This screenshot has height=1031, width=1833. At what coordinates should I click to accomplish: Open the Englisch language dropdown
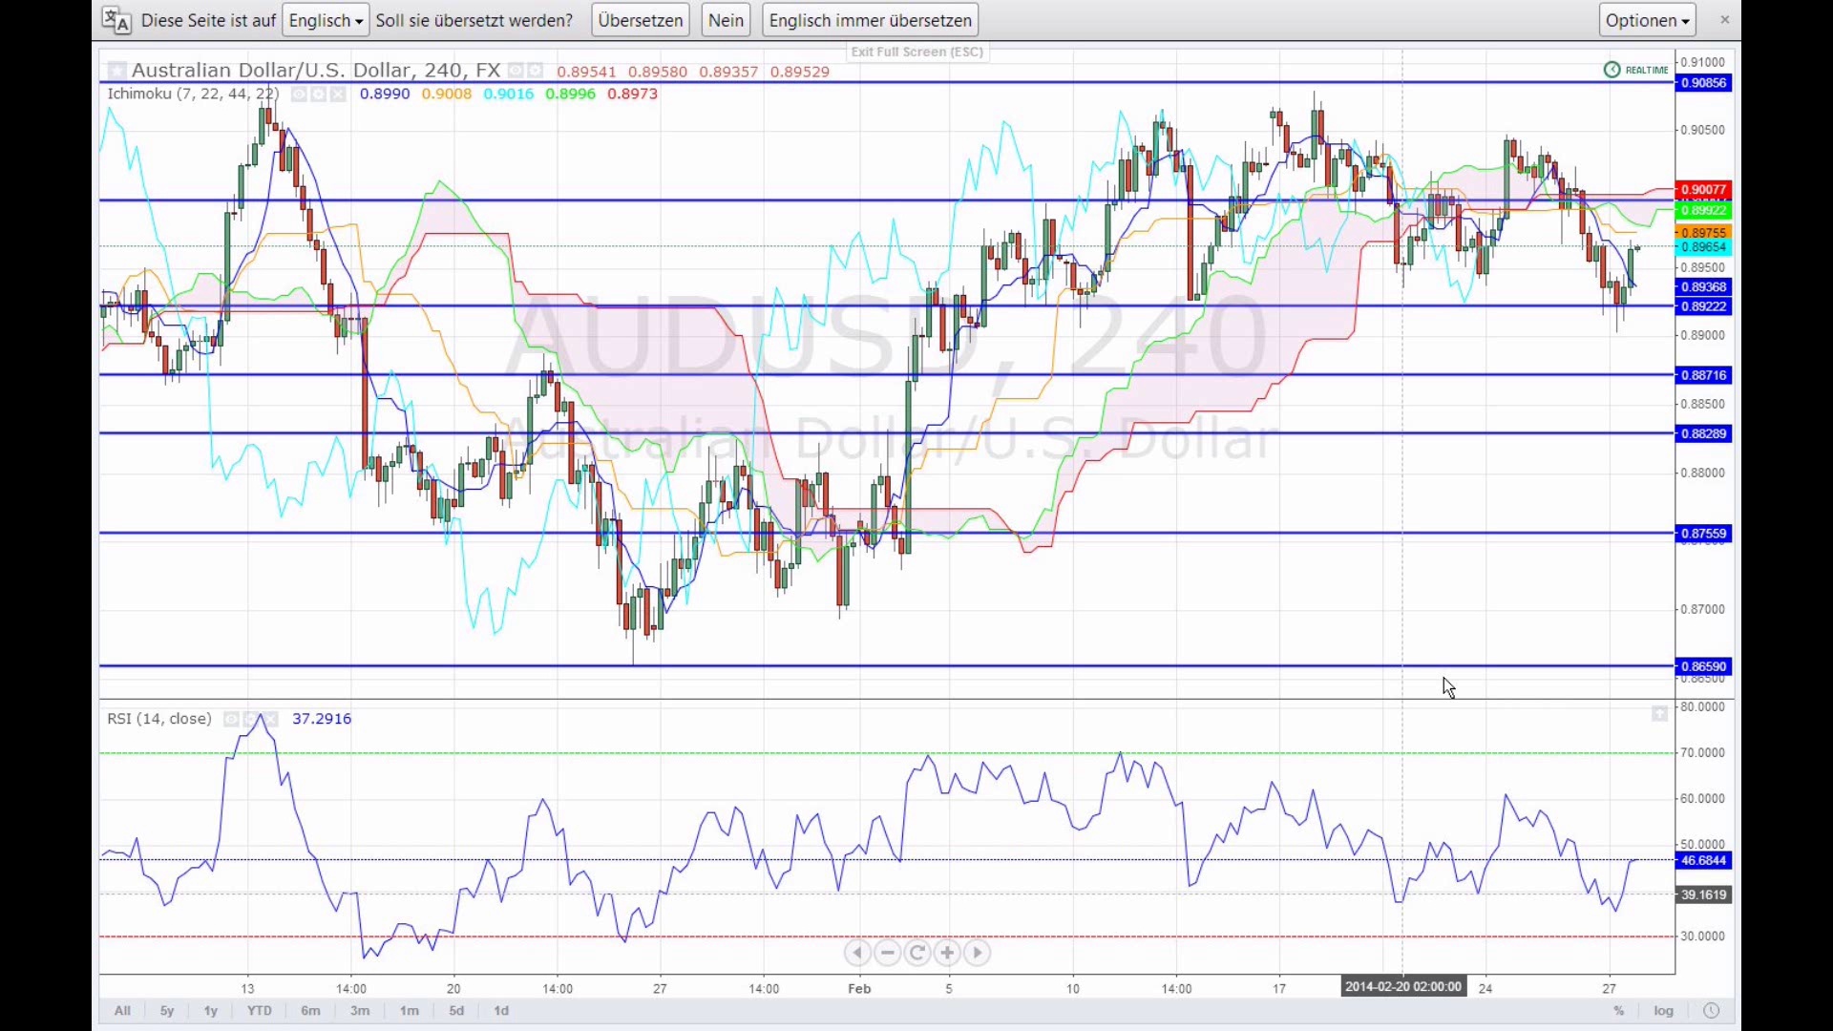326,20
